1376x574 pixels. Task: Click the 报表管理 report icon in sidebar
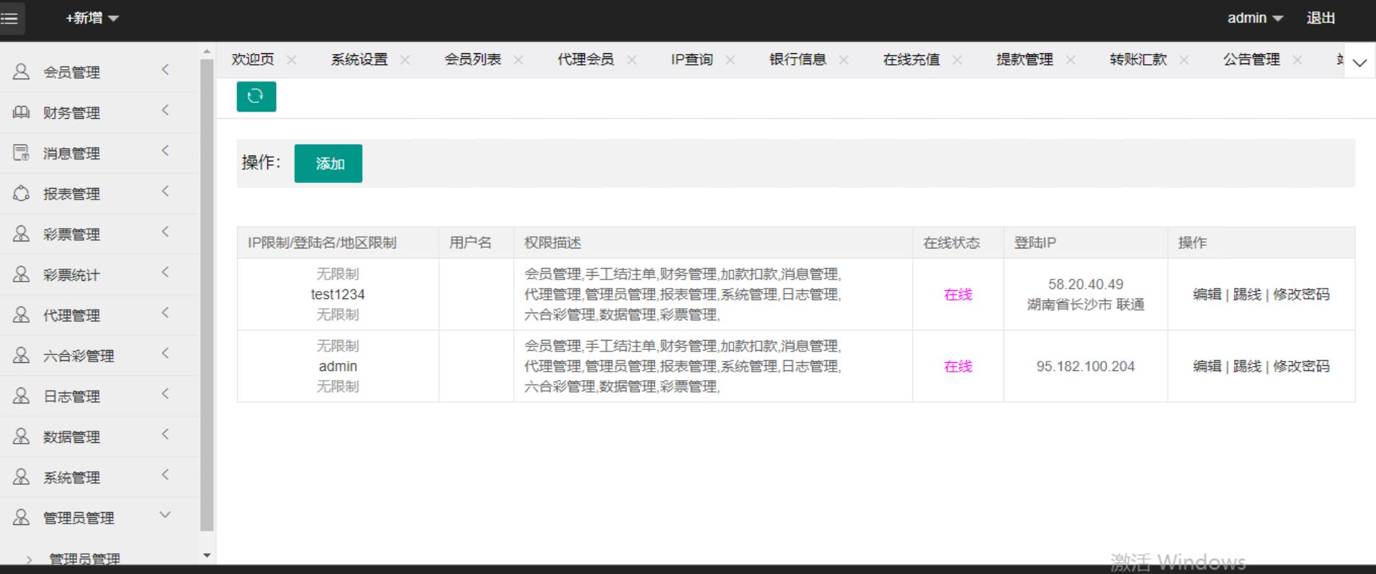[22, 193]
